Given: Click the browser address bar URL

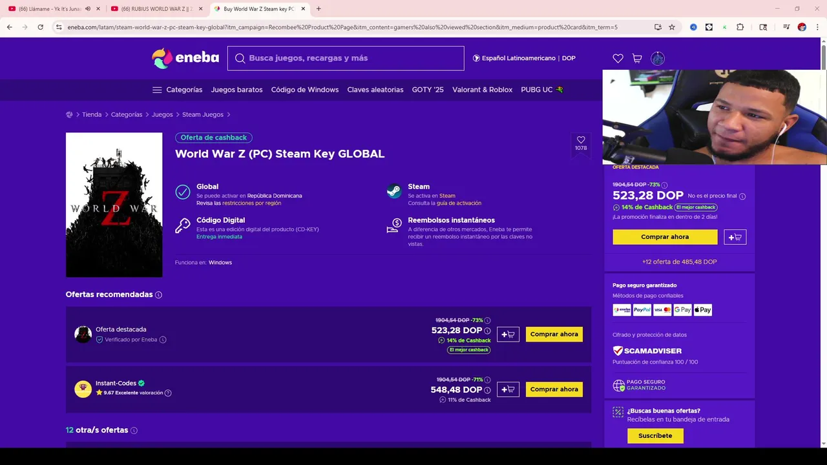Looking at the screenshot, I should (342, 27).
